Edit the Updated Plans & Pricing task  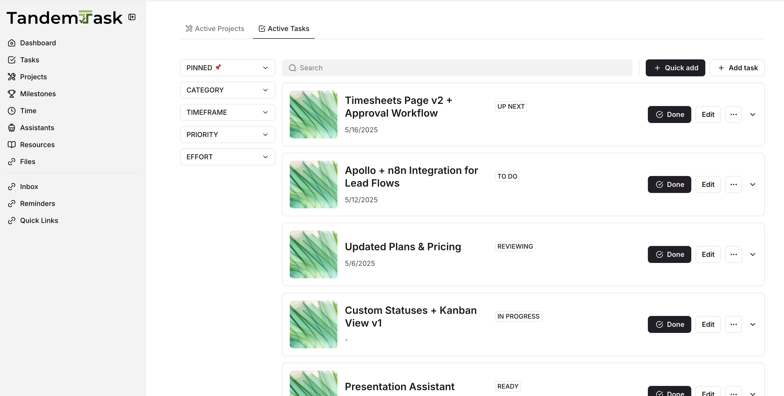pos(708,254)
